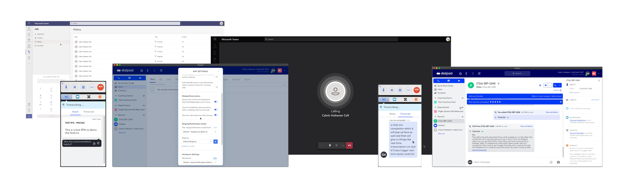Hang up using red button in TEST RTA widget
Viewport: 628px width, 188px height.
(101, 87)
